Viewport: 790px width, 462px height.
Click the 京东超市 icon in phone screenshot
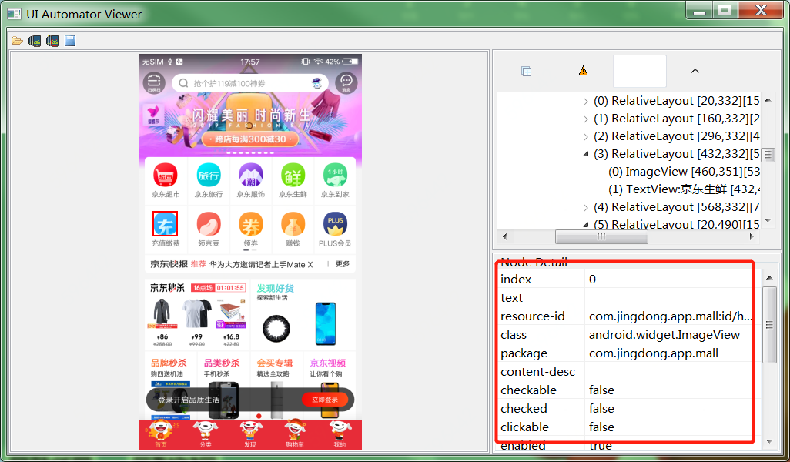(x=166, y=175)
